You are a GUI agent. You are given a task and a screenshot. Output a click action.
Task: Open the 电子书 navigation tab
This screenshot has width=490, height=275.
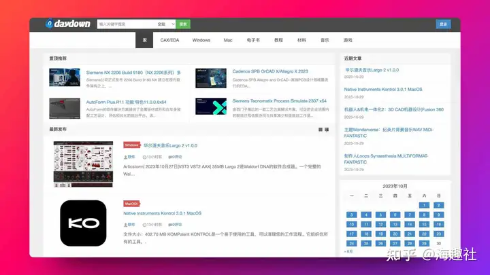point(252,40)
